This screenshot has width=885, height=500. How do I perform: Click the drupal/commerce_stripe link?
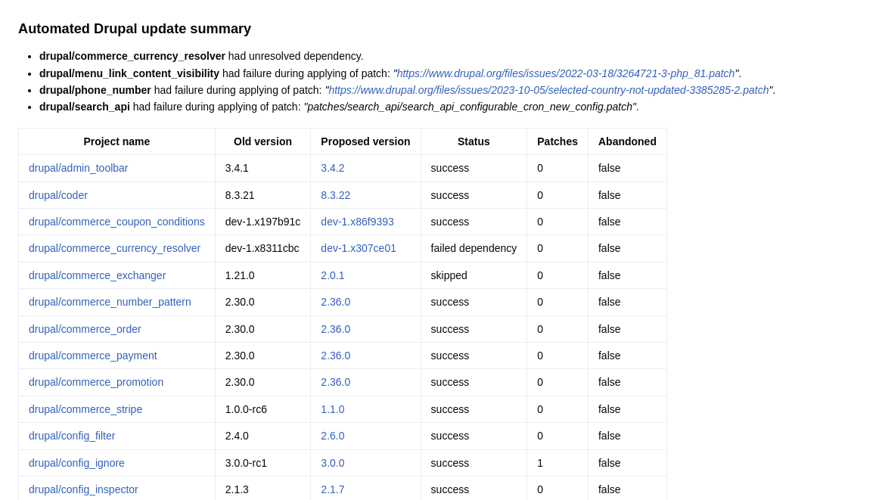click(85, 409)
